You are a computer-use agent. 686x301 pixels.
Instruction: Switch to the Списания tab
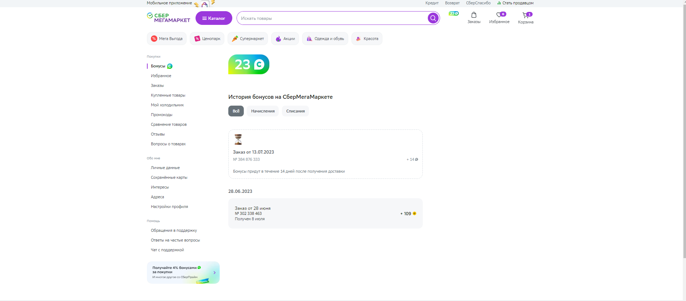pyautogui.click(x=295, y=111)
